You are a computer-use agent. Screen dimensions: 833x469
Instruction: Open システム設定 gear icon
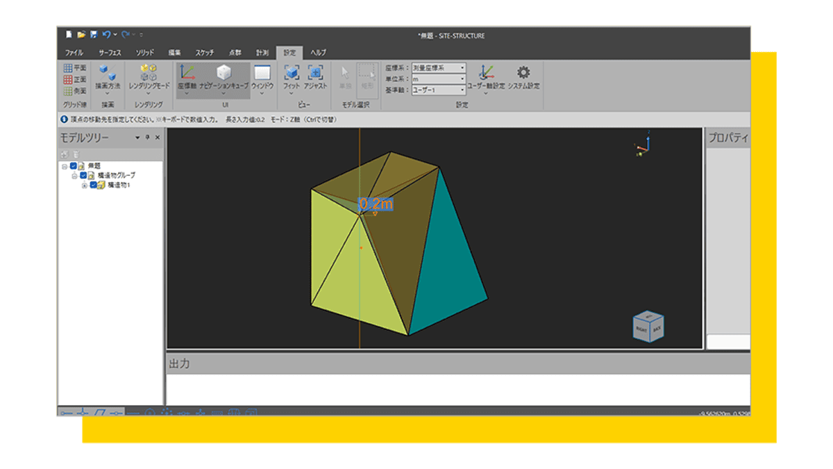coord(523,74)
